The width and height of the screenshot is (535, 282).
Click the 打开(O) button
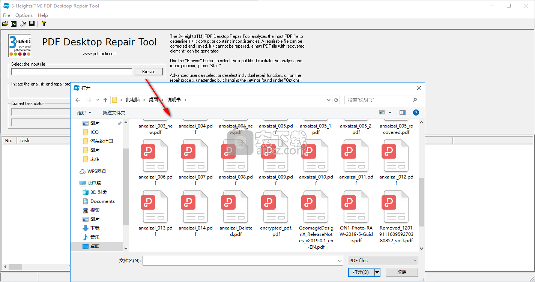pos(361,272)
